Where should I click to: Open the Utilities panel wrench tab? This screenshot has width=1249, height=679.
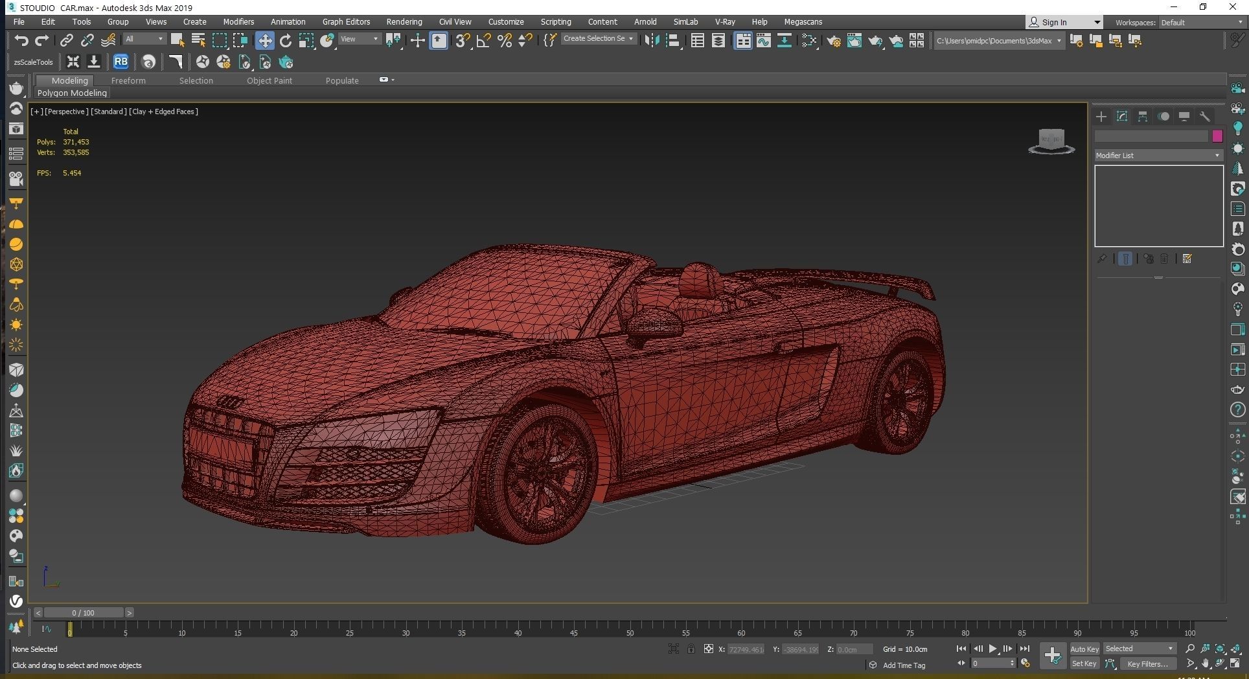1205,117
